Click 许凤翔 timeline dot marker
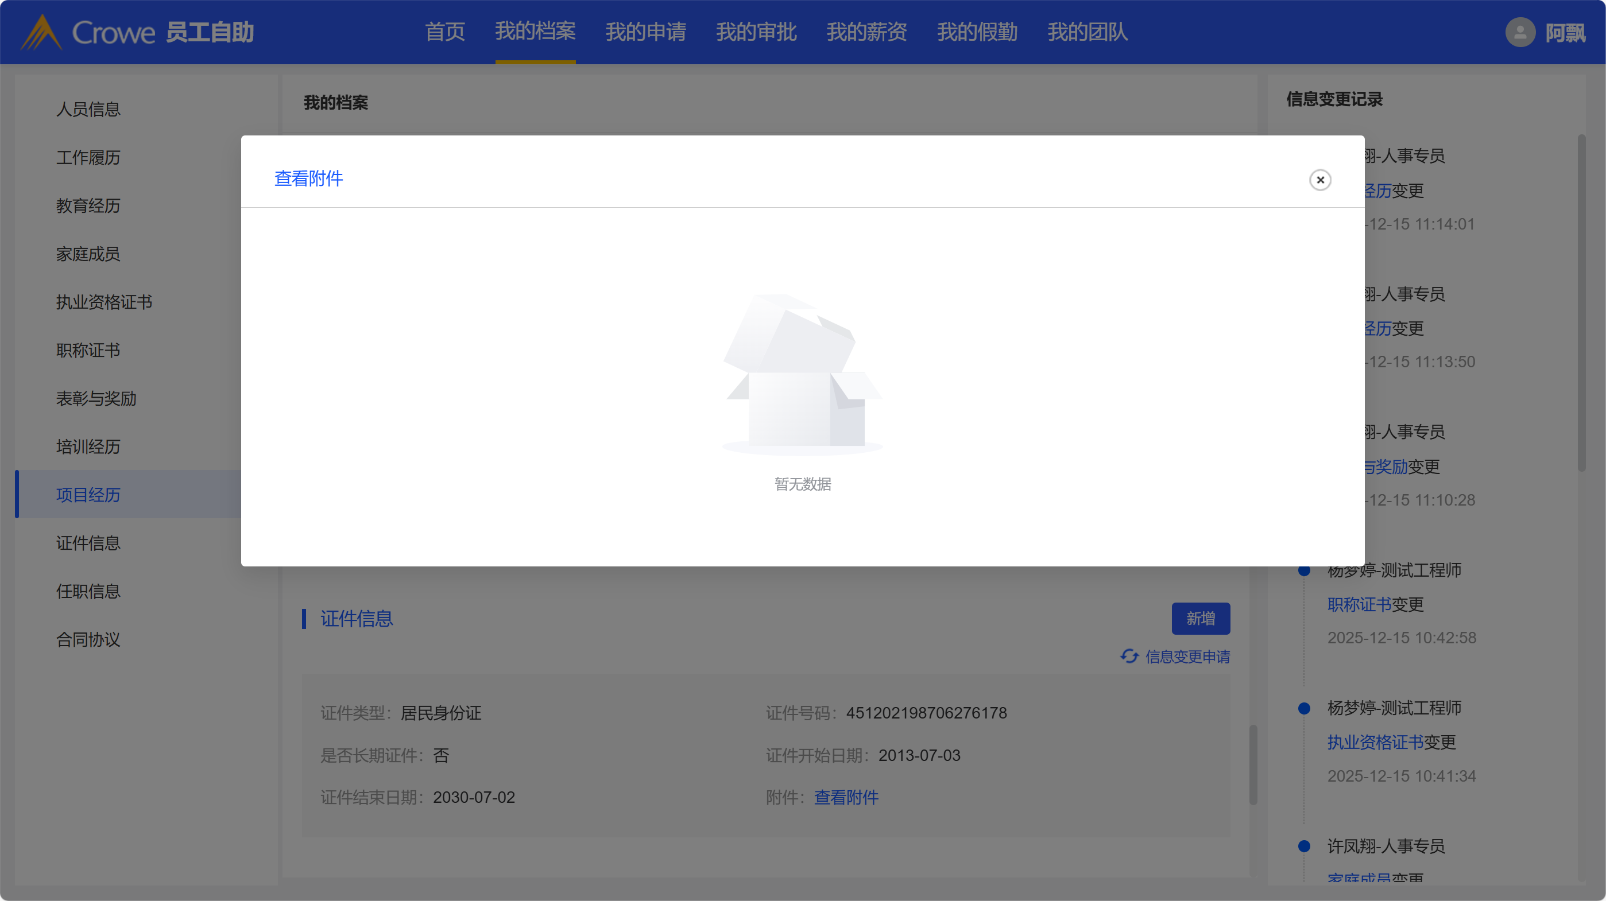 click(x=1303, y=846)
